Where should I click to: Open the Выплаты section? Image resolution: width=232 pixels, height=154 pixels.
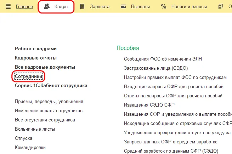tap(140, 6)
